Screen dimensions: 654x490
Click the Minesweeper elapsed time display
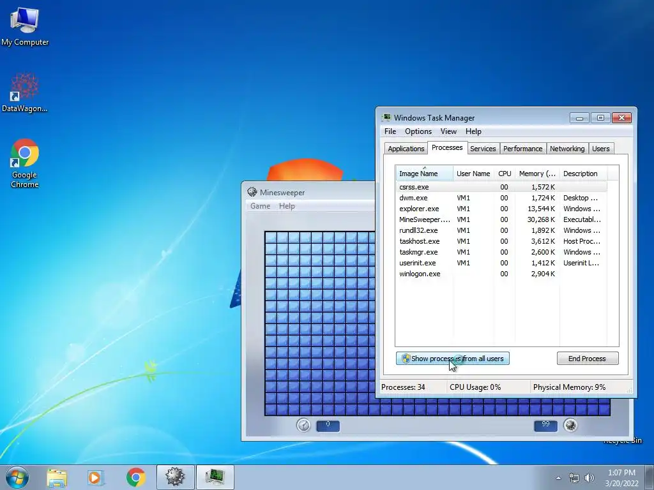(x=328, y=426)
